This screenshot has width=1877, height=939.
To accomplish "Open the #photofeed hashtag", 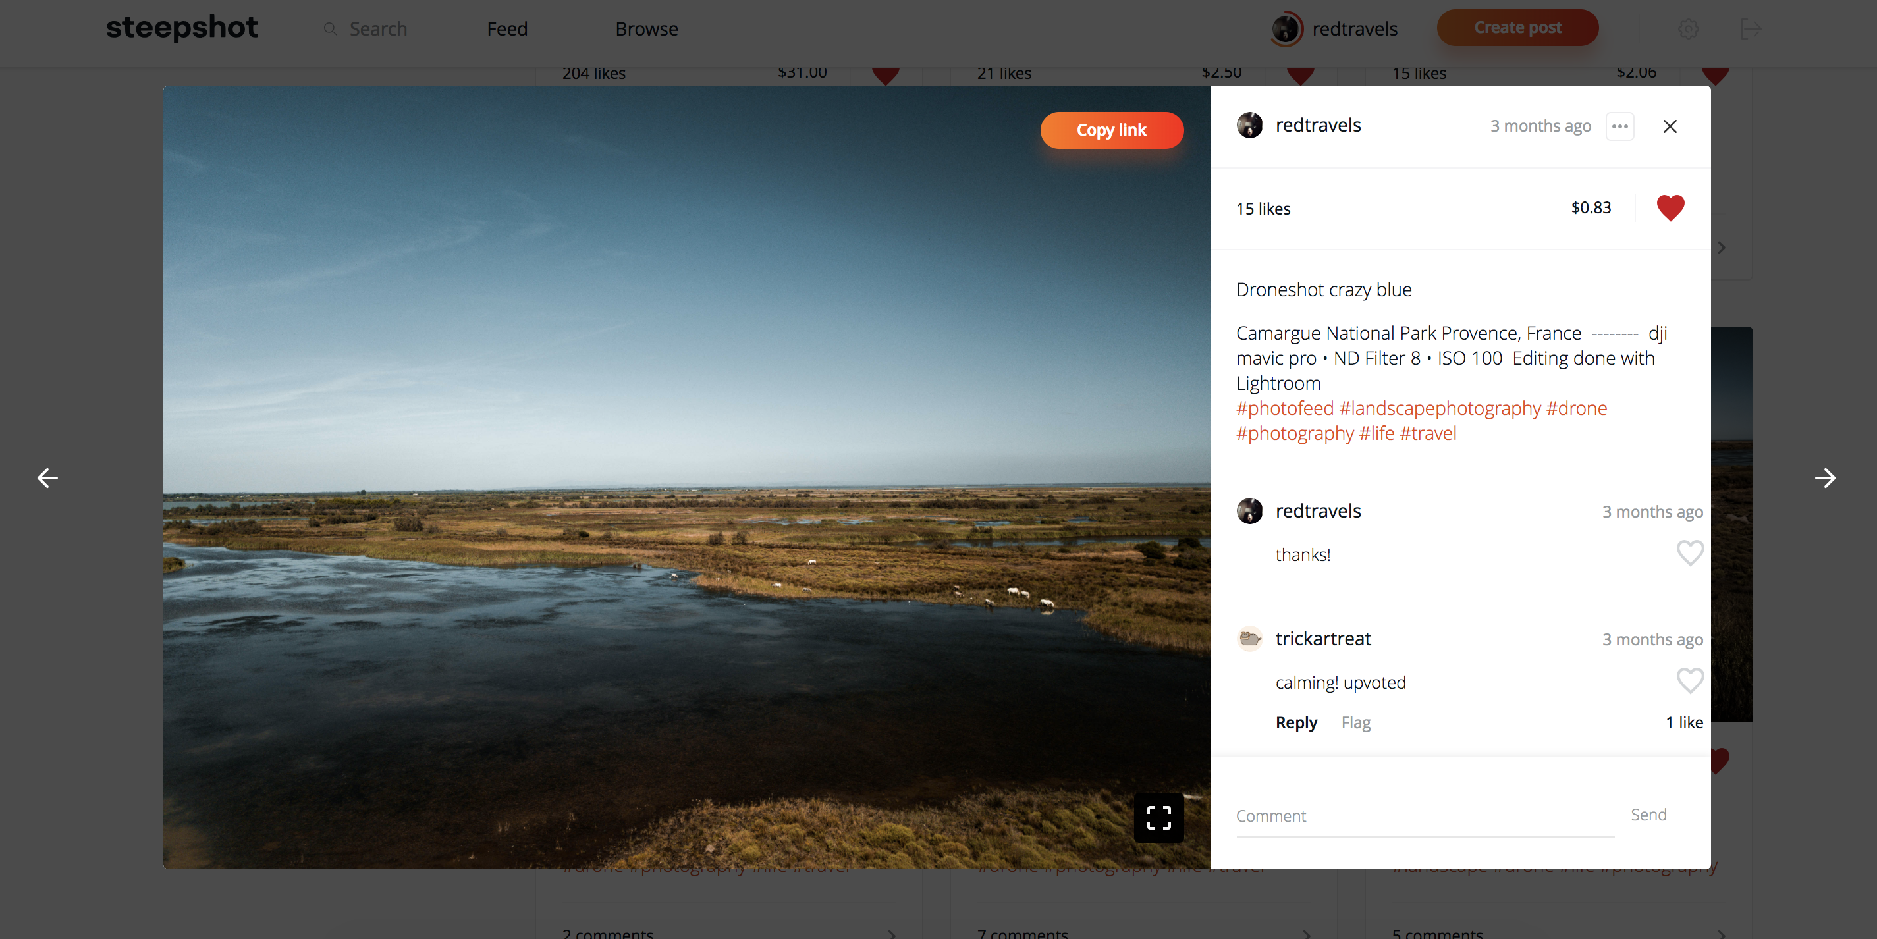I will [1285, 408].
